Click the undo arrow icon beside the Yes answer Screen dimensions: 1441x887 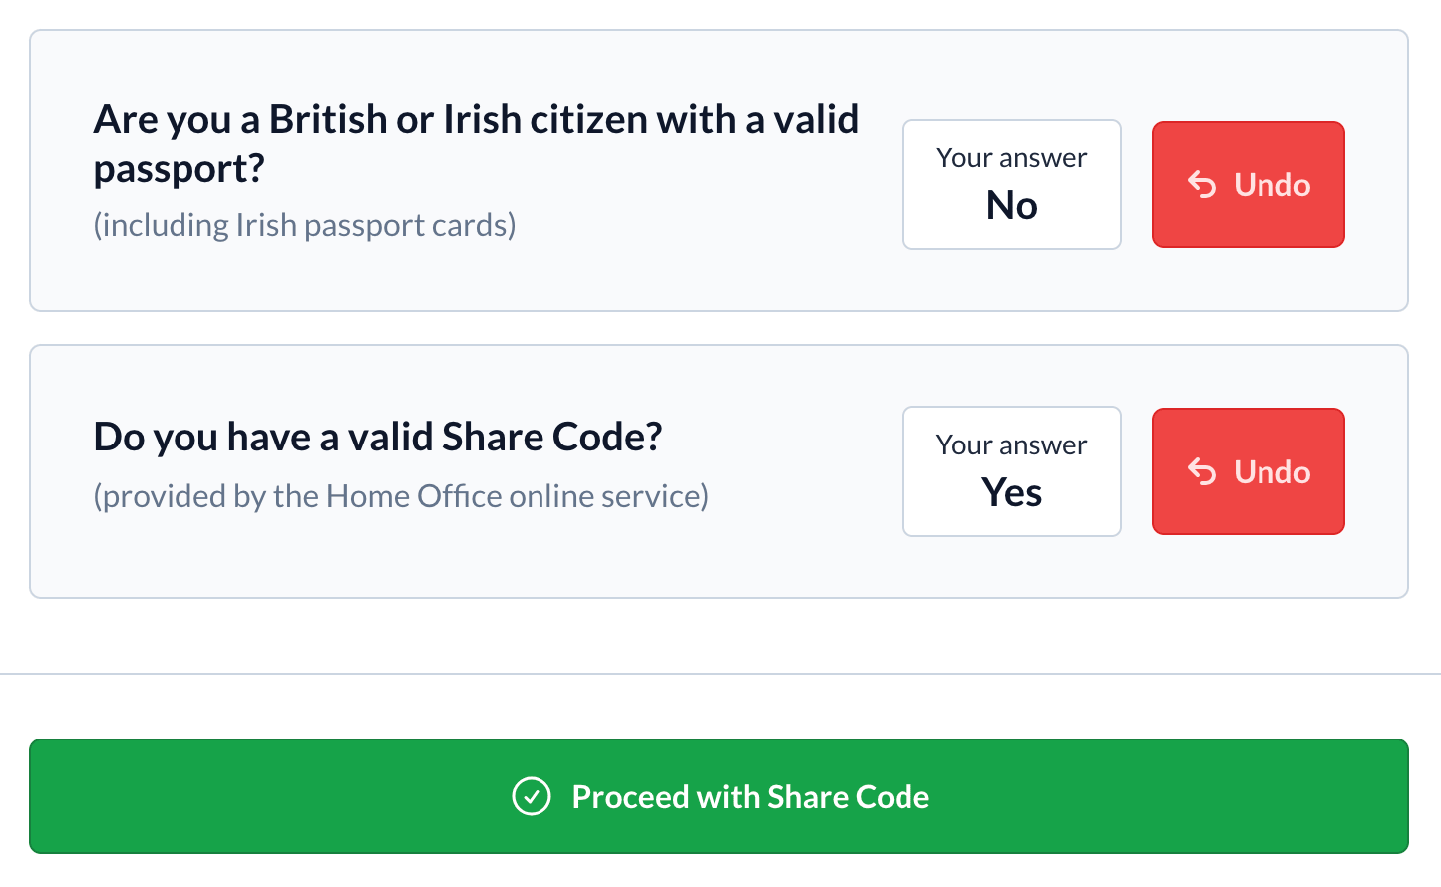coord(1202,472)
